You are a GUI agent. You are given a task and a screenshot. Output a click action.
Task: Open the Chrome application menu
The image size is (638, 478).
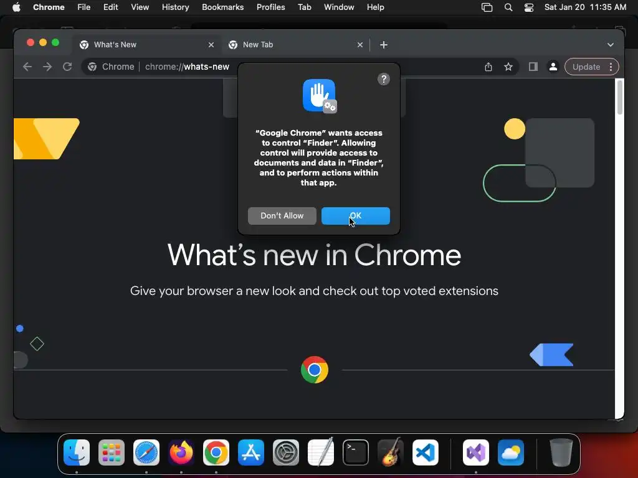[49, 7]
